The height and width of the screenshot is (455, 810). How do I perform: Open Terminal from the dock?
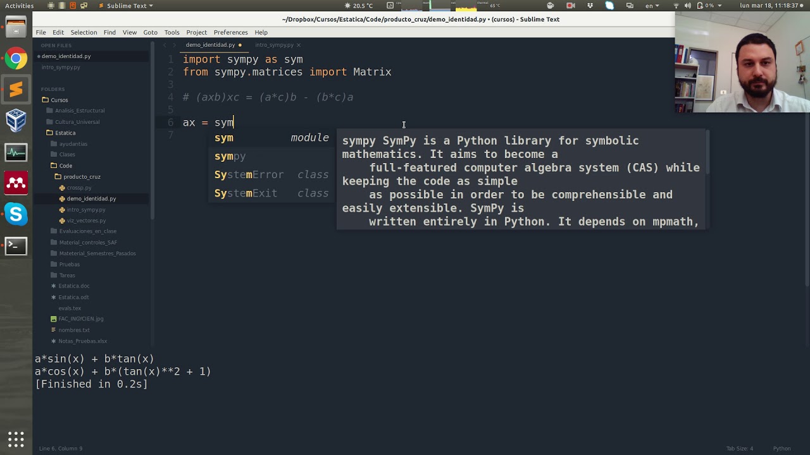[16, 245]
